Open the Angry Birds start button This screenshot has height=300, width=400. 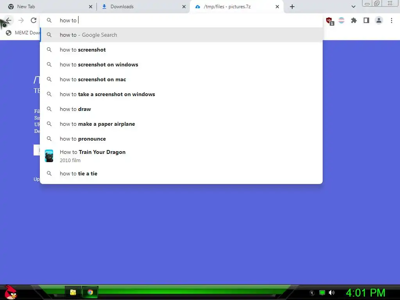pos(11,292)
